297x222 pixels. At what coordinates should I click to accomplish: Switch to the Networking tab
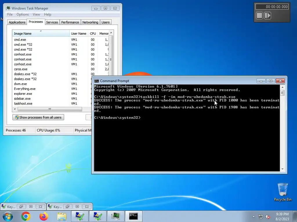click(x=90, y=22)
